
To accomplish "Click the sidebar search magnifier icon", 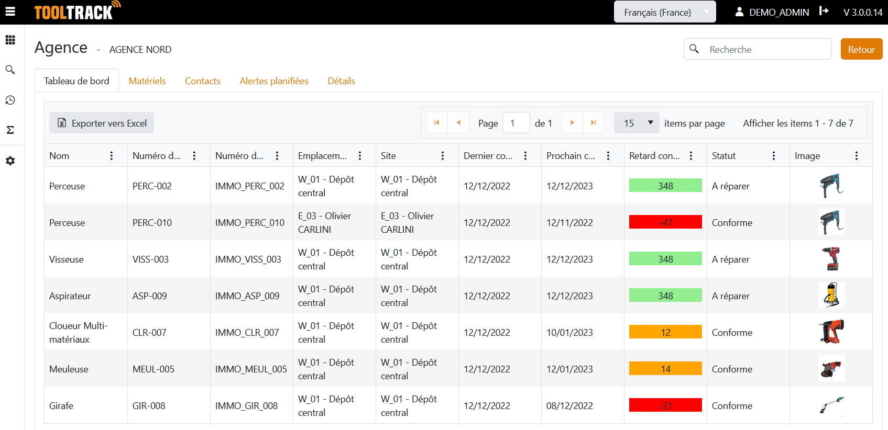I will tap(10, 70).
